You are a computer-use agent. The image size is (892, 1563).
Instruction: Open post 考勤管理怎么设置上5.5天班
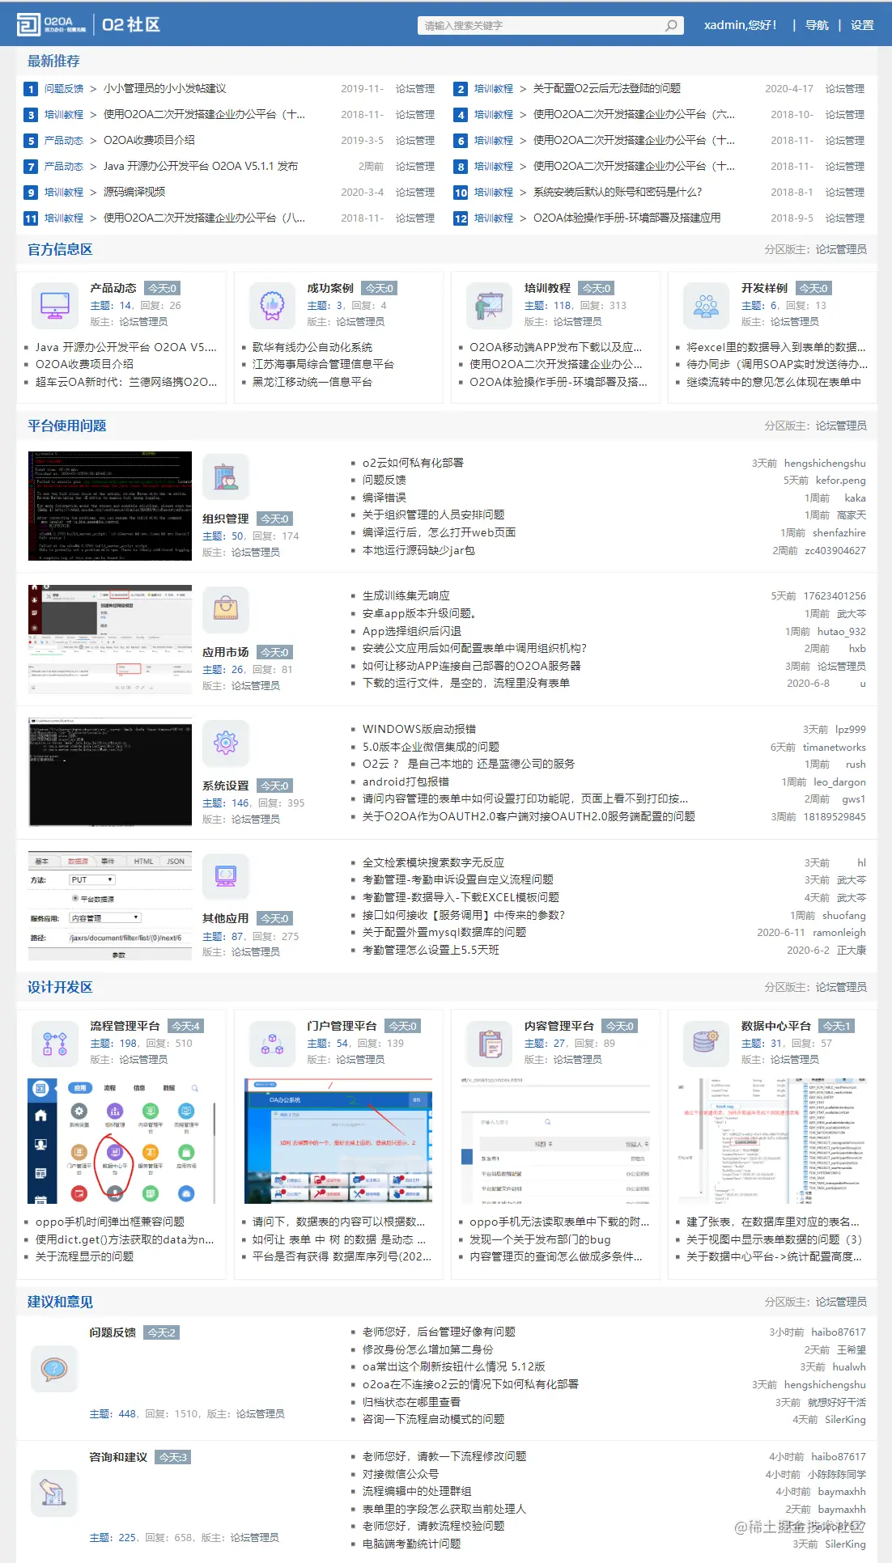point(431,950)
